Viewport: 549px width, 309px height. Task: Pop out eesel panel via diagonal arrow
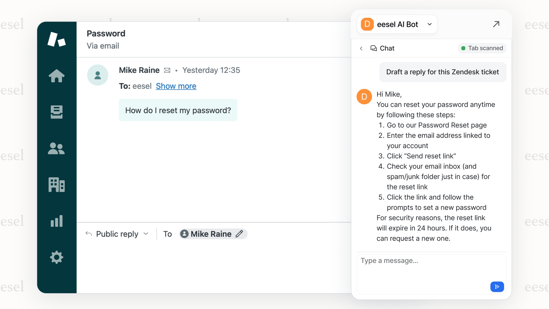[x=496, y=24]
